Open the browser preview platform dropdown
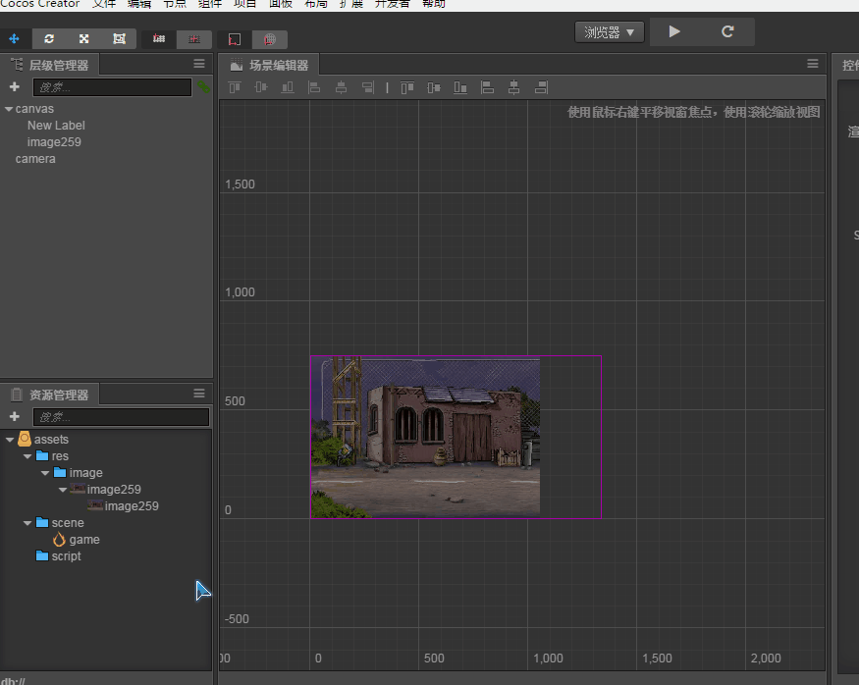 [x=609, y=32]
